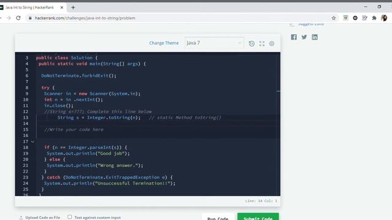Open the editor settings gear
Image resolution: width=392 pixels, height=220 pixels.
[272, 43]
